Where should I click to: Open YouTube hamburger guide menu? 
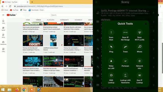click(3, 15)
